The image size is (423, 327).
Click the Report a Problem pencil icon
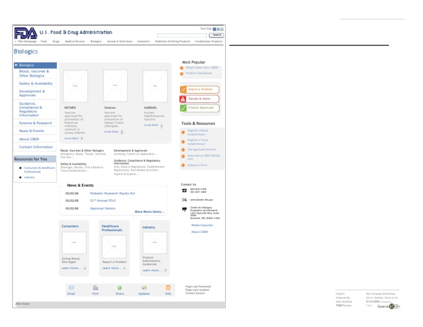[183, 90]
